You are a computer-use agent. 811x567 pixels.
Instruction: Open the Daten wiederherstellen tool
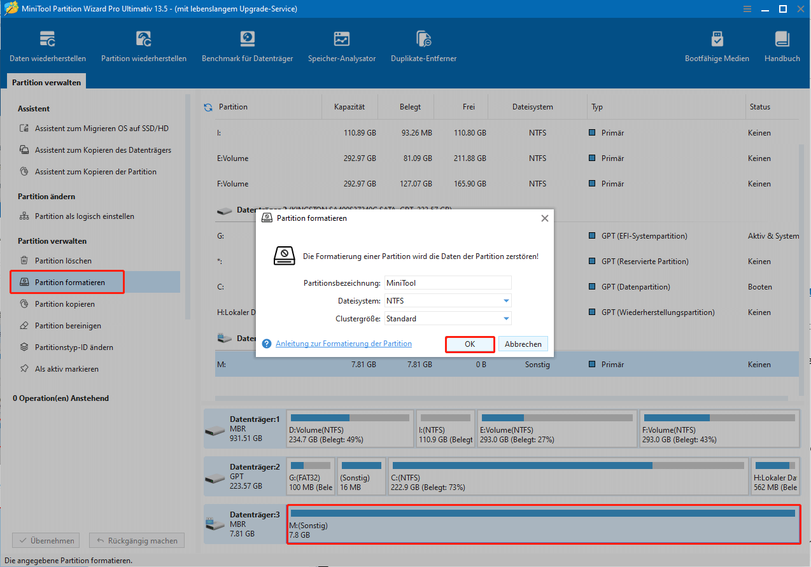click(48, 45)
